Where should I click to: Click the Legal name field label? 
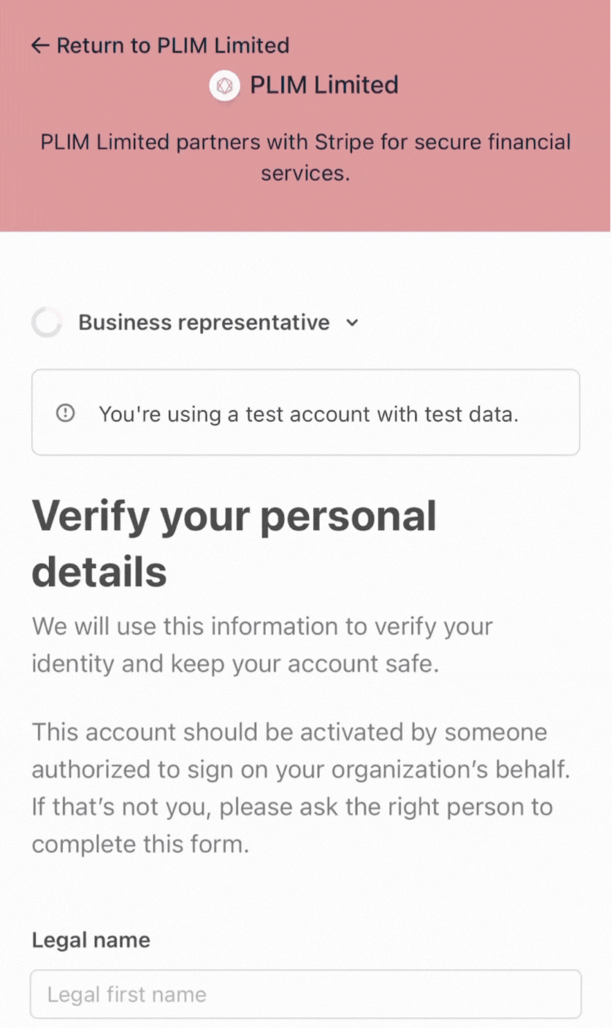91,940
